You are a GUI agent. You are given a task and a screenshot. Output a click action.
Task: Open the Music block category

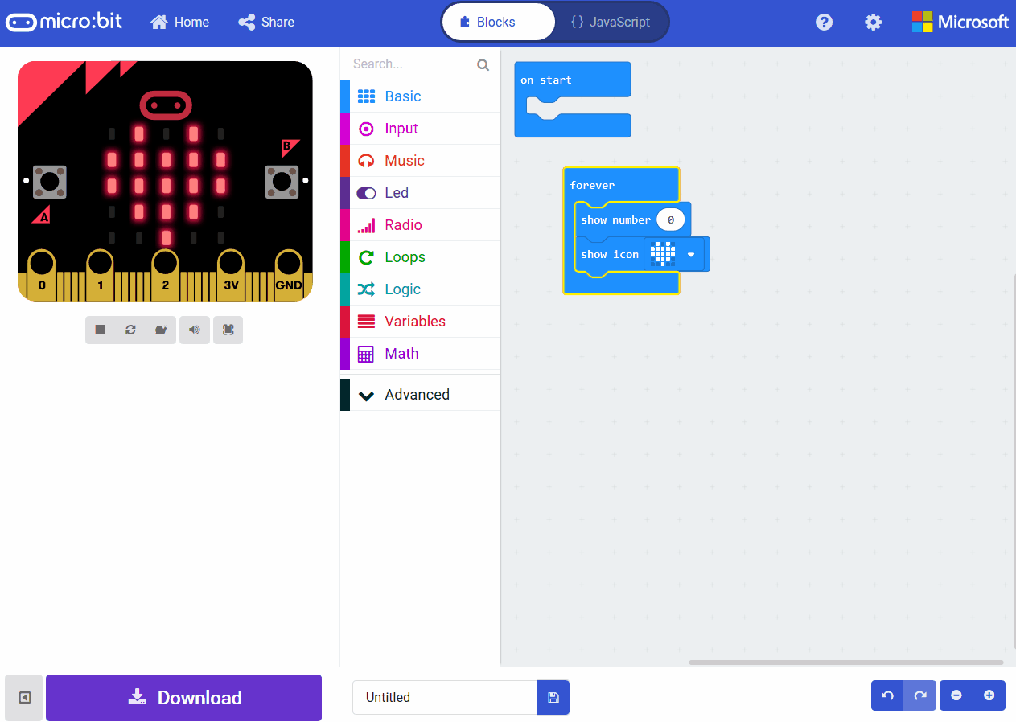420,161
